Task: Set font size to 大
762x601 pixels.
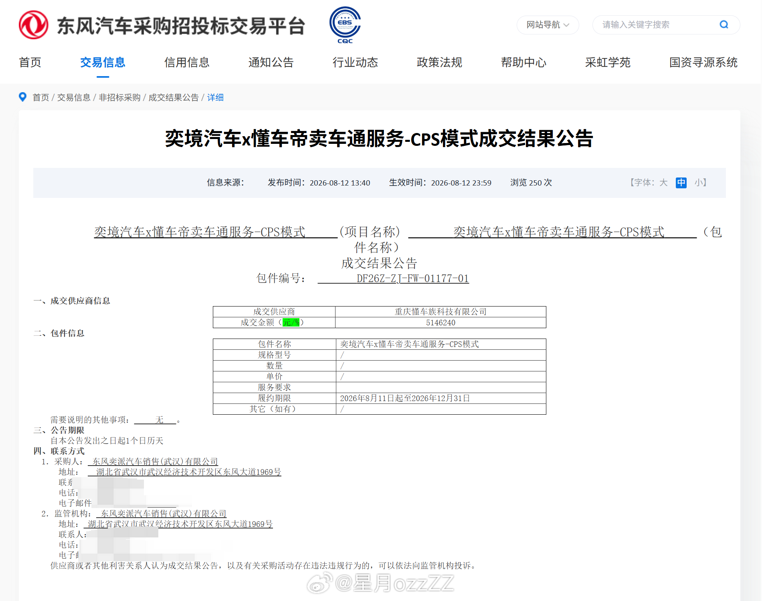Action: pyautogui.click(x=664, y=183)
